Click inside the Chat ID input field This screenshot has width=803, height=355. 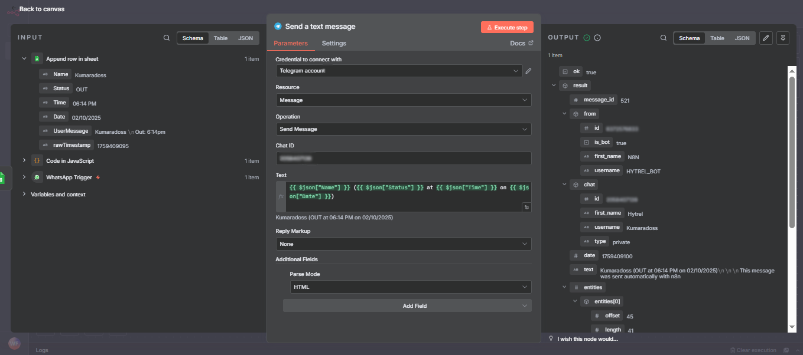pos(404,158)
